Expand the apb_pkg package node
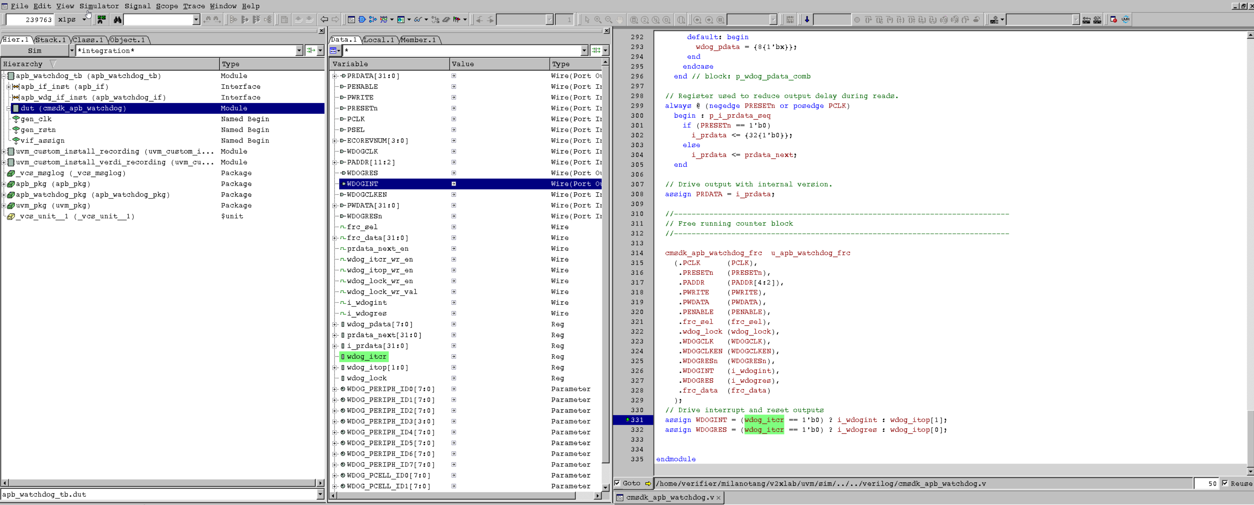 pyautogui.click(x=4, y=184)
